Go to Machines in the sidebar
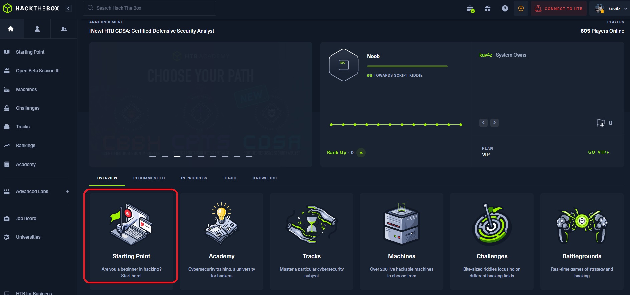This screenshot has width=630, height=295. pos(26,89)
